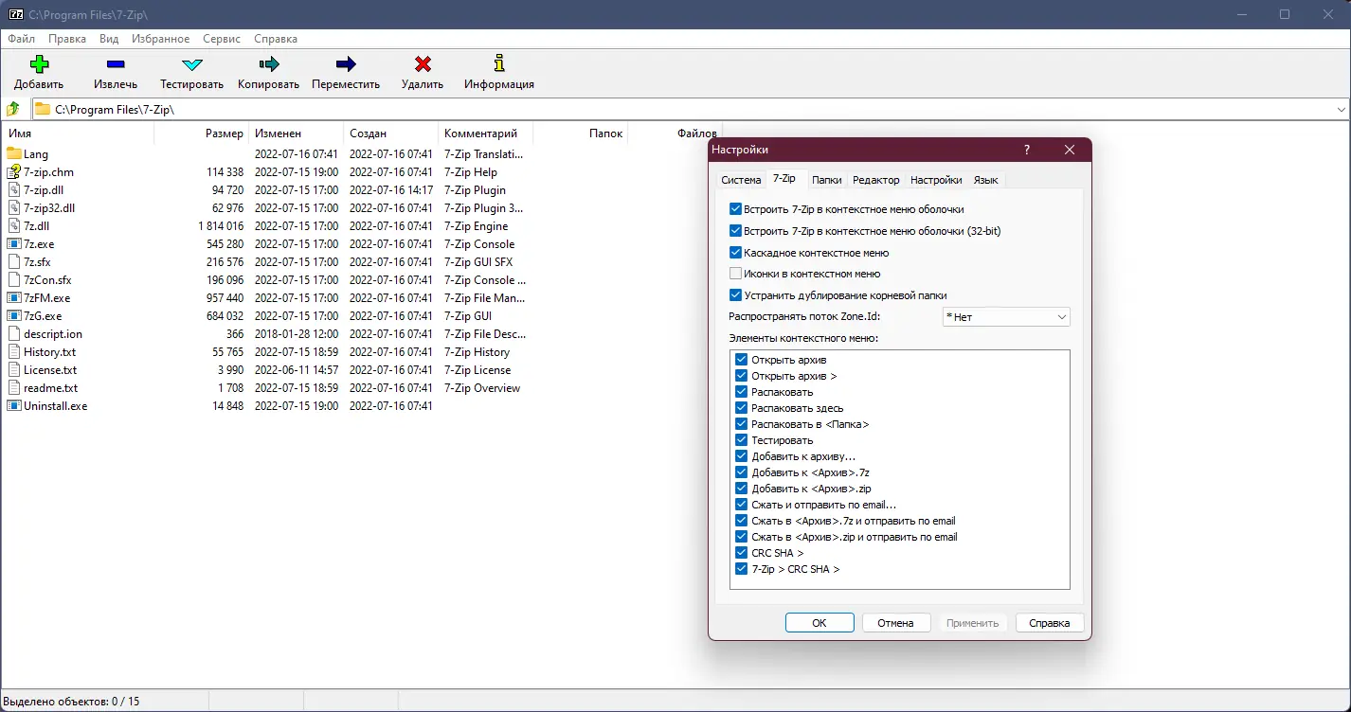
Task: Switch to the Редактор tab
Action: (x=876, y=180)
